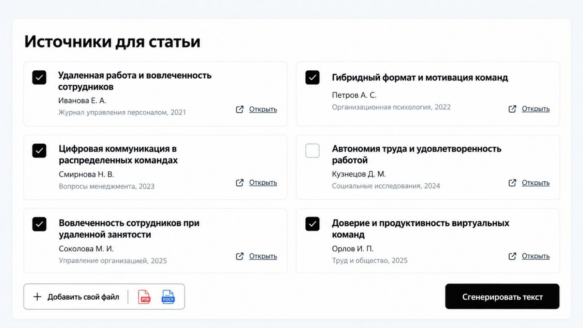Select journal text Труд и общество, 2025

click(x=370, y=260)
